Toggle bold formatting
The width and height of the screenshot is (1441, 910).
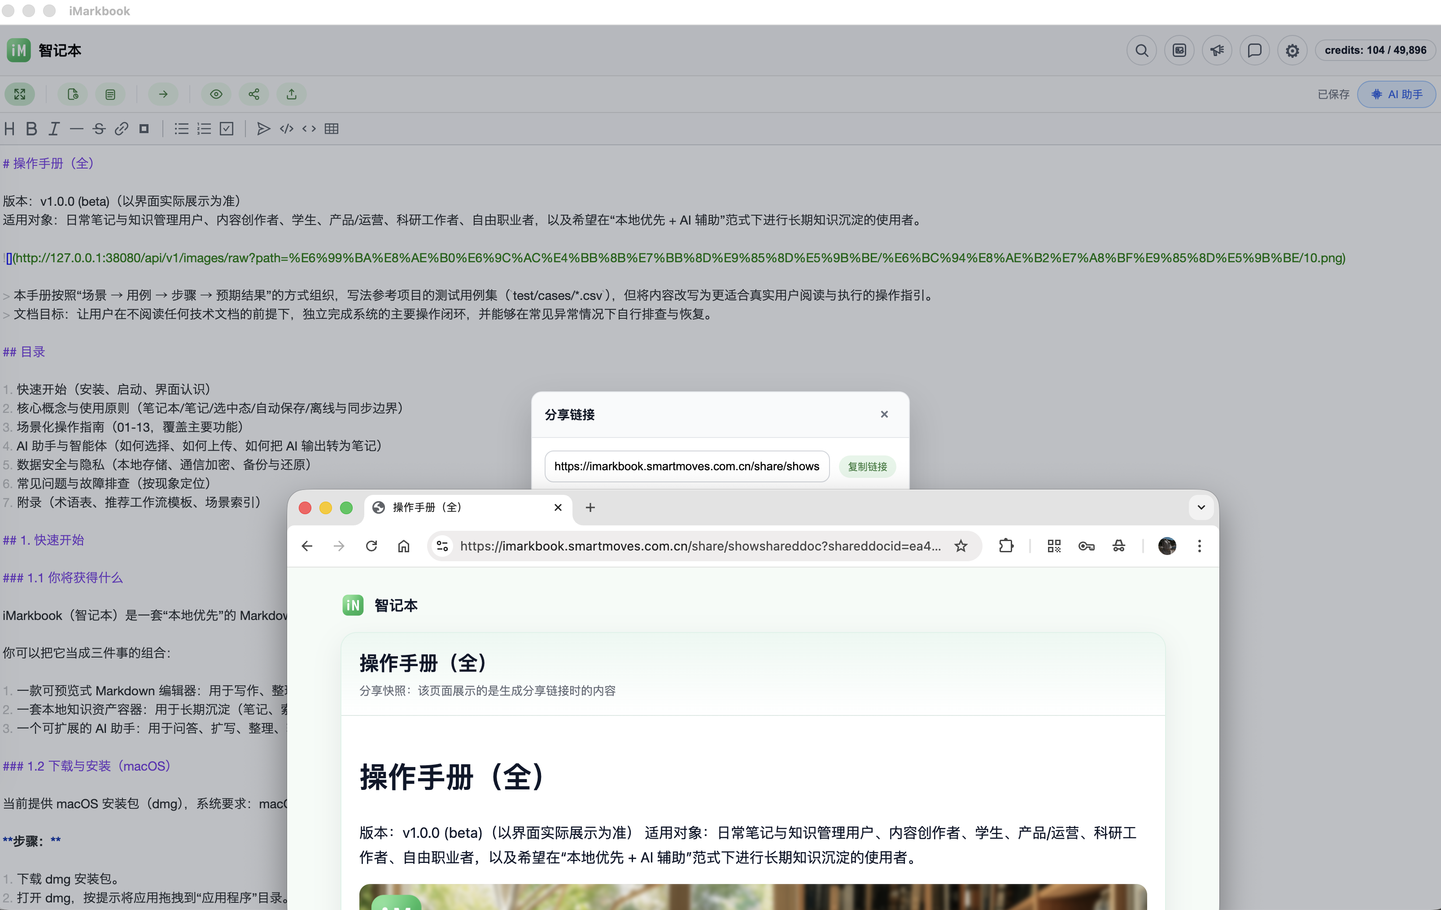tap(31, 129)
